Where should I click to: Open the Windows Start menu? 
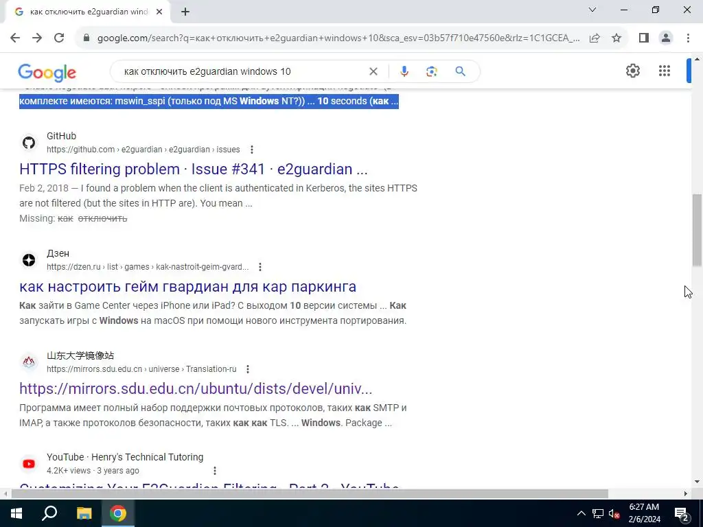pyautogui.click(x=16, y=513)
